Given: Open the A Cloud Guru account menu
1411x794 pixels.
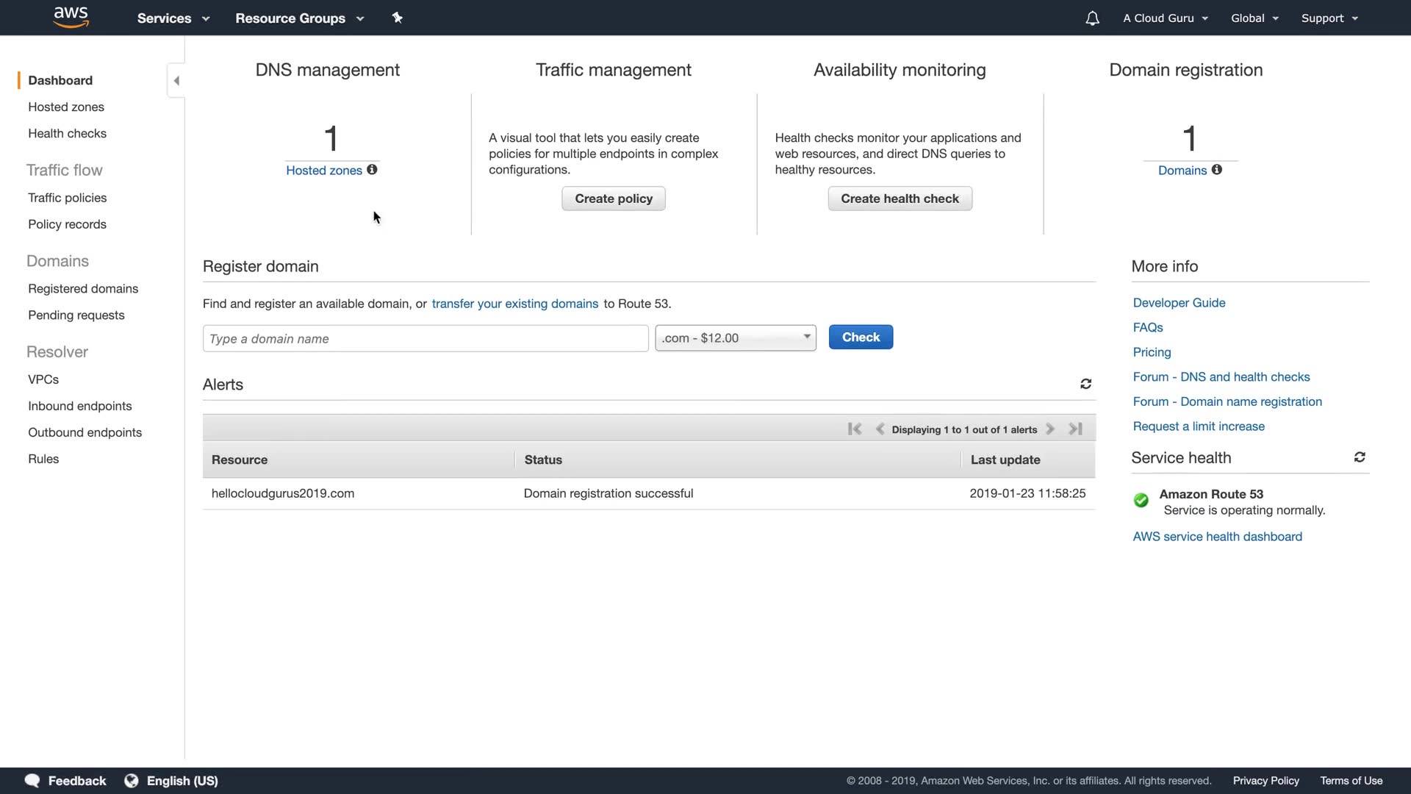Looking at the screenshot, I should pos(1165,18).
